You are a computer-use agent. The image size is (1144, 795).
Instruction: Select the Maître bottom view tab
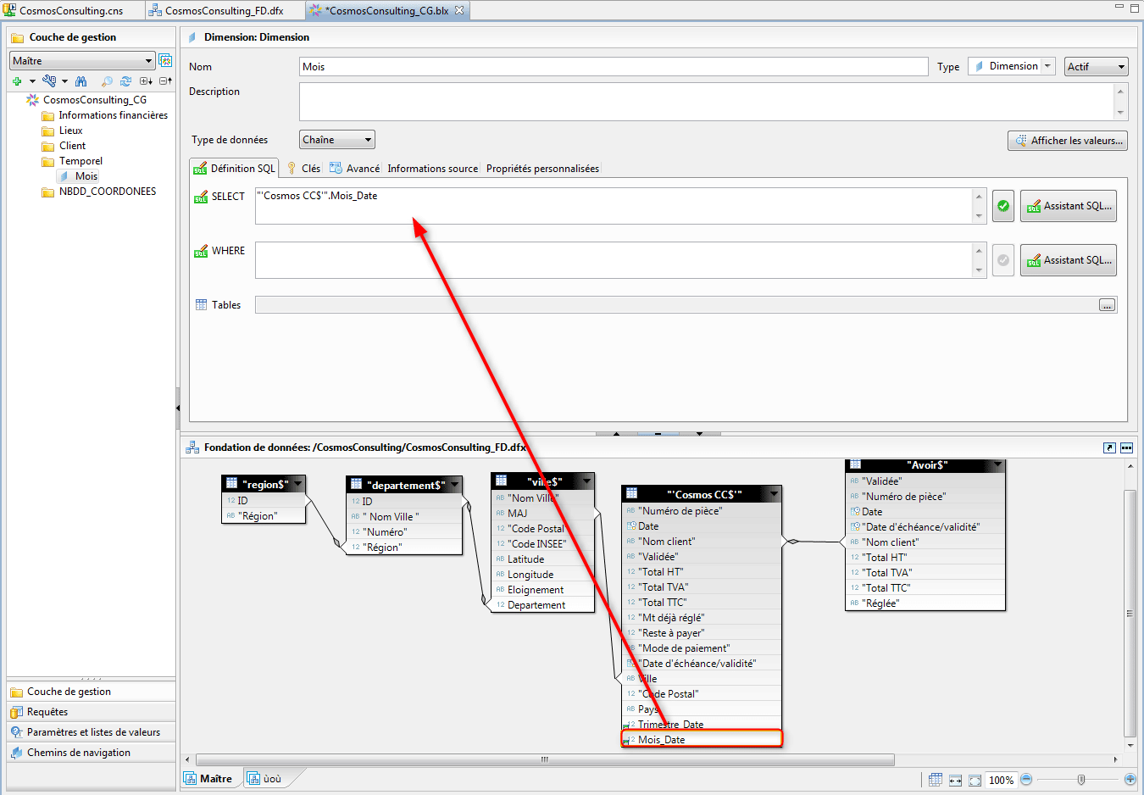click(x=208, y=778)
